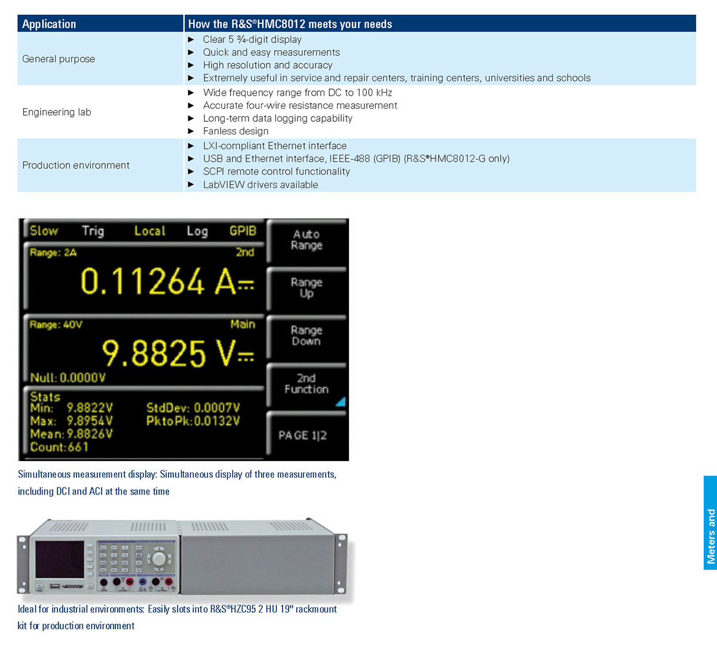Tap the Range Down soft key

click(x=307, y=336)
